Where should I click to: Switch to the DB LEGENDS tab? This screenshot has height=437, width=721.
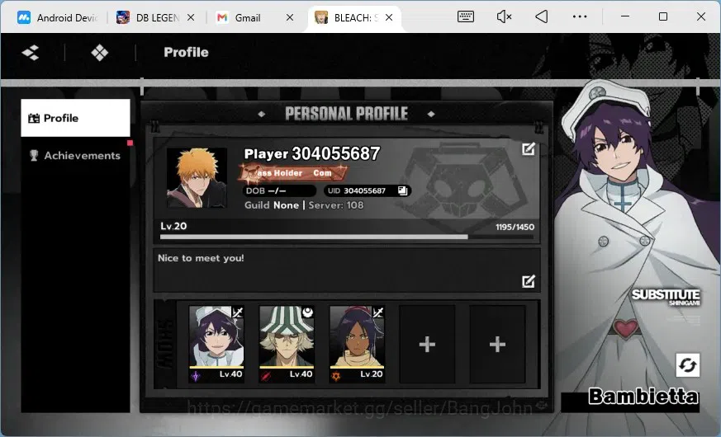tap(148, 17)
